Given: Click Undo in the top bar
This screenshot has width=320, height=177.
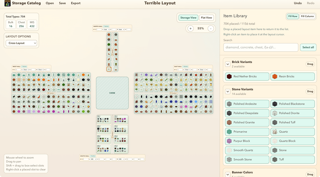Looking at the screenshot, I should coord(298,3).
